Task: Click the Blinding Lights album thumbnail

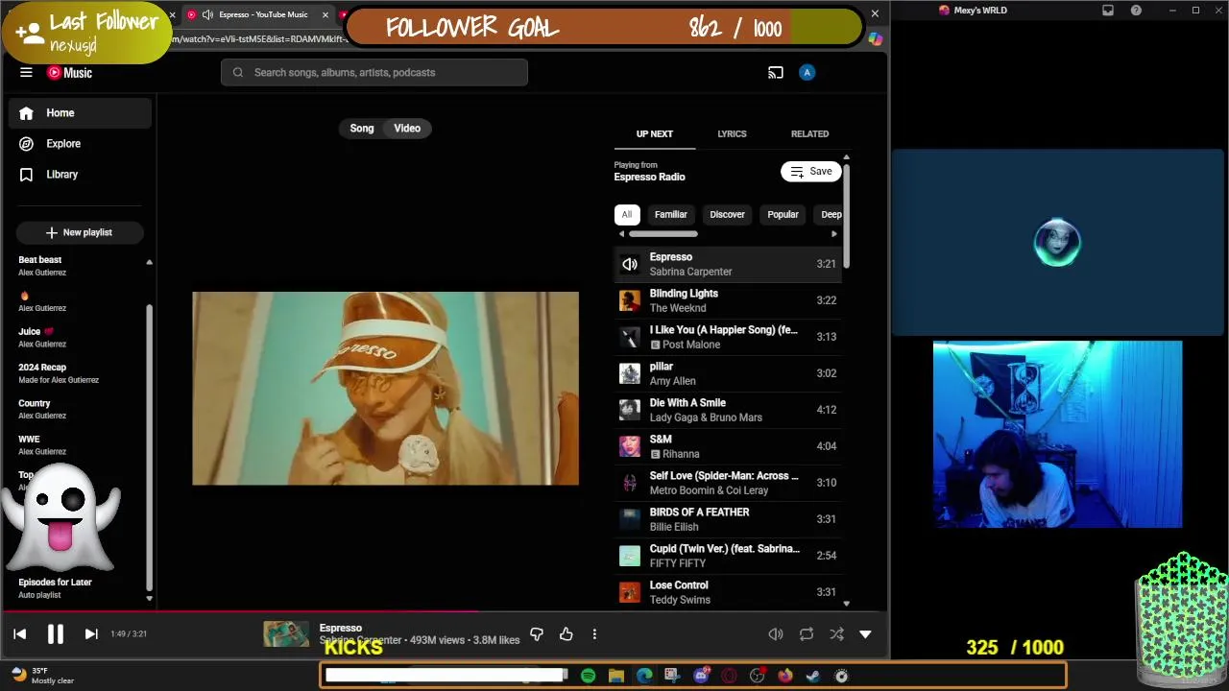Action: 630,300
